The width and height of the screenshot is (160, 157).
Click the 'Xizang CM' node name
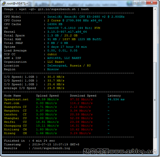(15, 133)
